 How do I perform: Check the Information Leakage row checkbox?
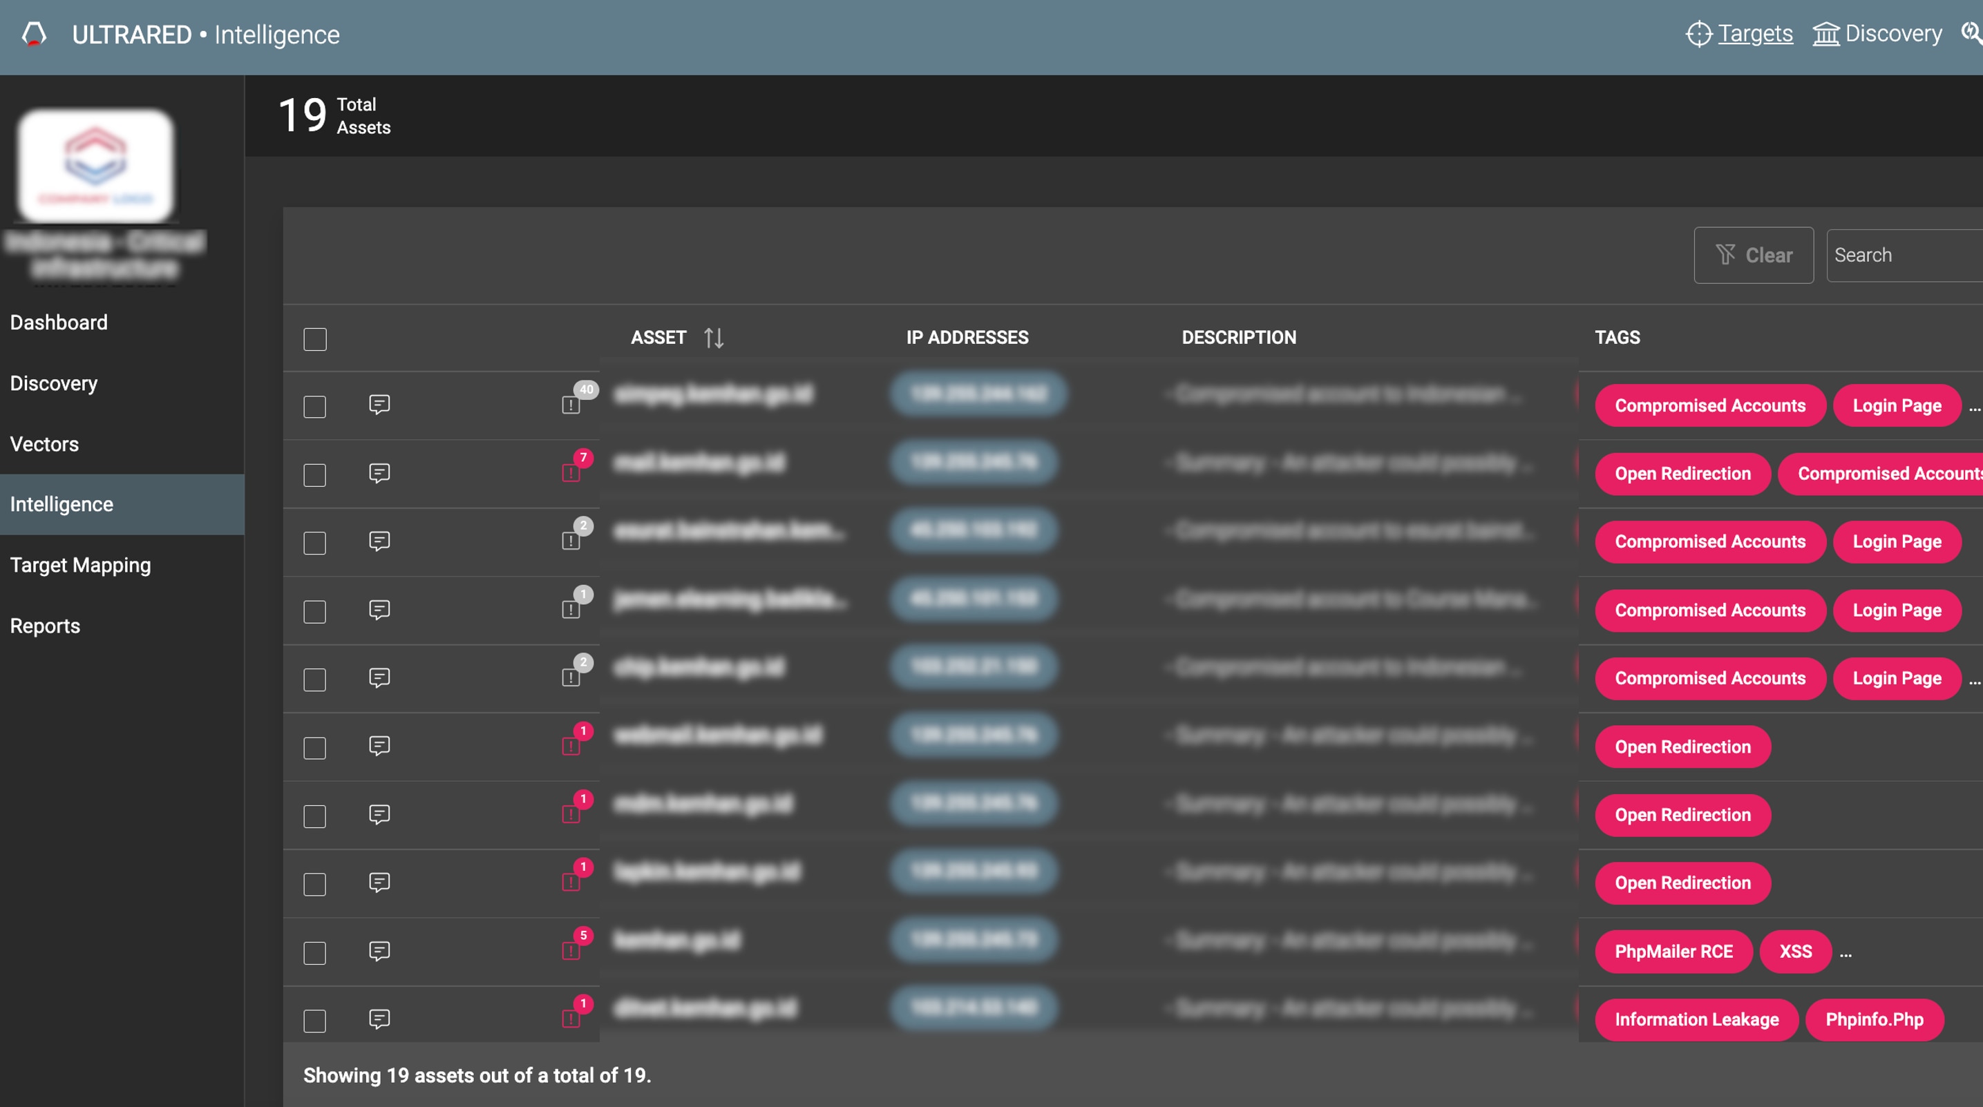pyautogui.click(x=315, y=1021)
